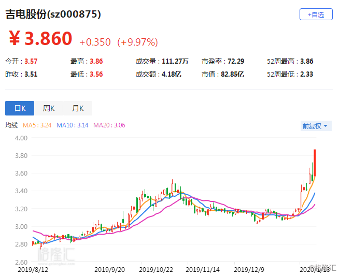This screenshot has height=275, width=340.
Task: Click the tall red limit-up candlestick
Action: click(315, 163)
